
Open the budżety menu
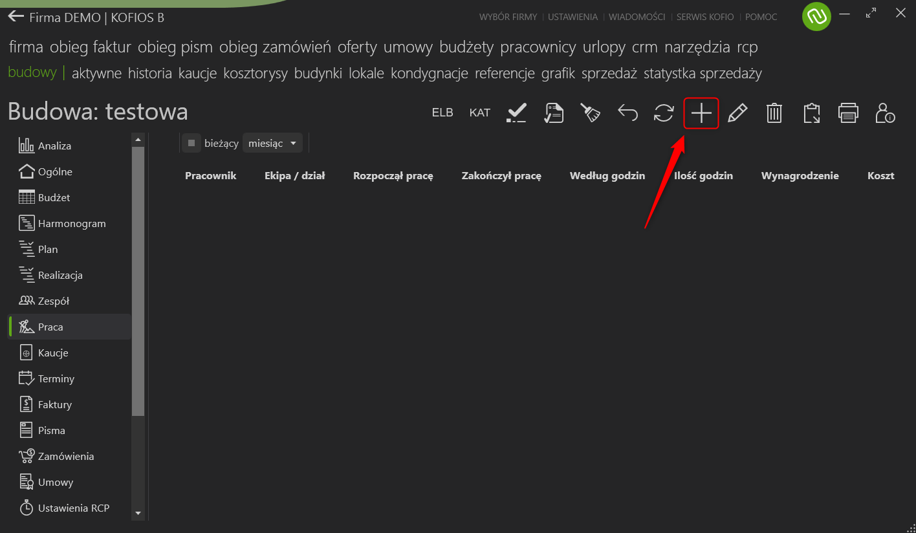466,47
